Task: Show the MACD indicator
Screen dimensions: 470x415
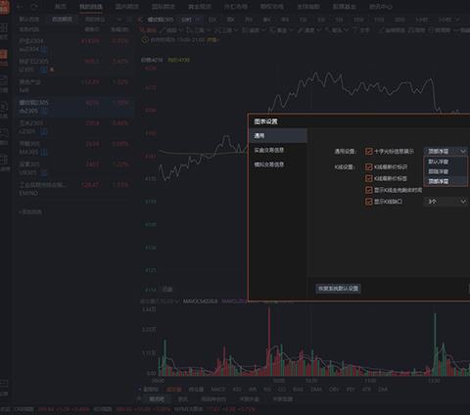Action: click(218, 390)
